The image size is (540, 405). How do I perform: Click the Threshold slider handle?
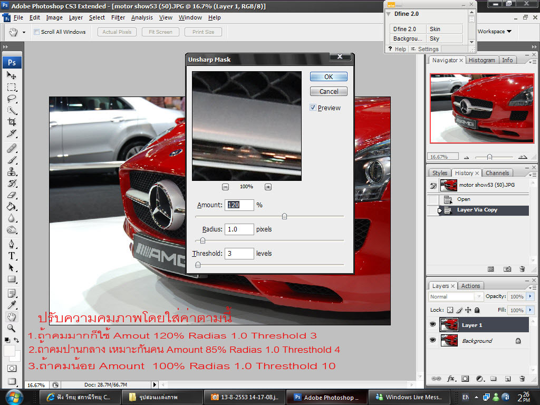[x=198, y=265]
